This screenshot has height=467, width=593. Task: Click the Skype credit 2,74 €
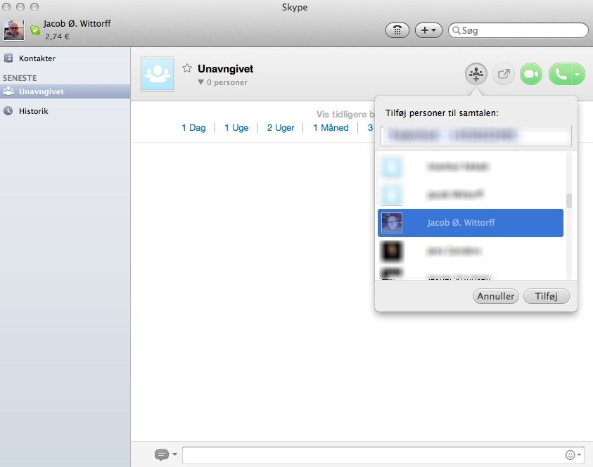[57, 37]
